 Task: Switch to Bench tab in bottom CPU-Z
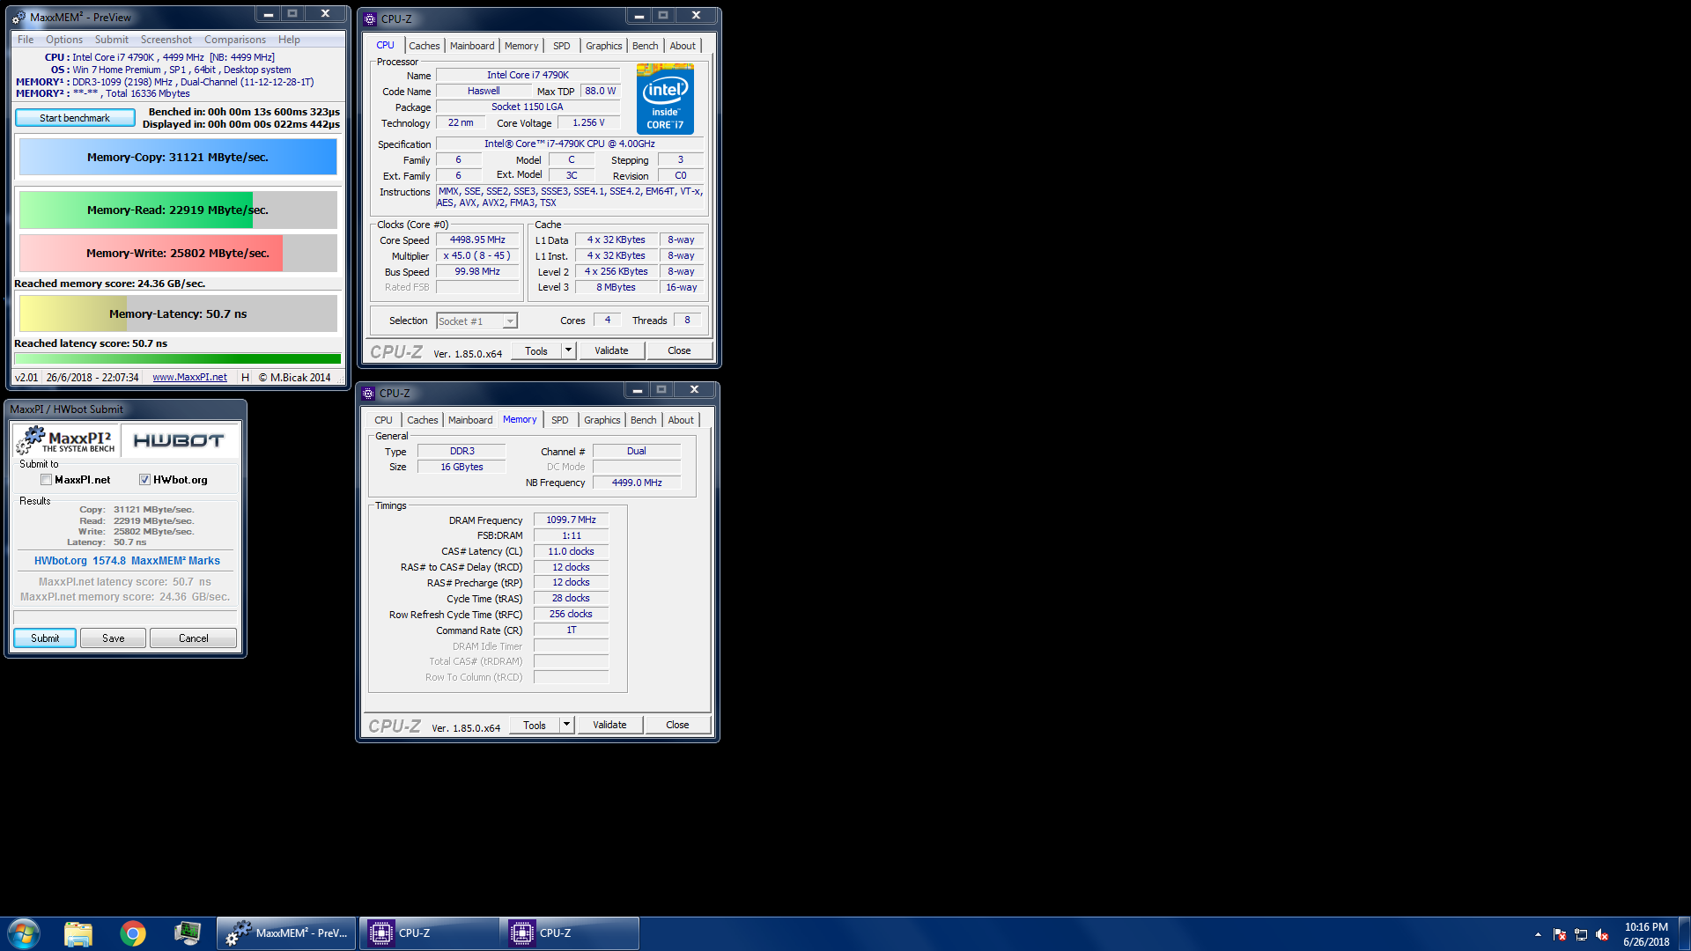click(643, 420)
